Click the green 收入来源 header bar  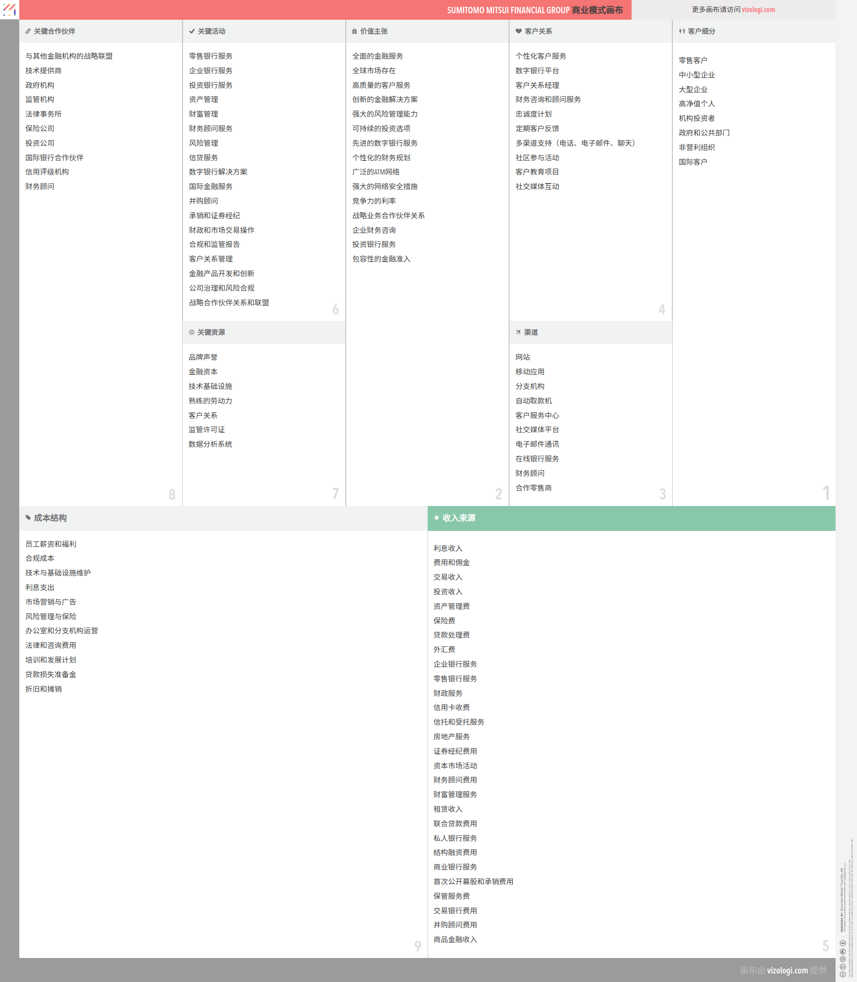pos(631,518)
